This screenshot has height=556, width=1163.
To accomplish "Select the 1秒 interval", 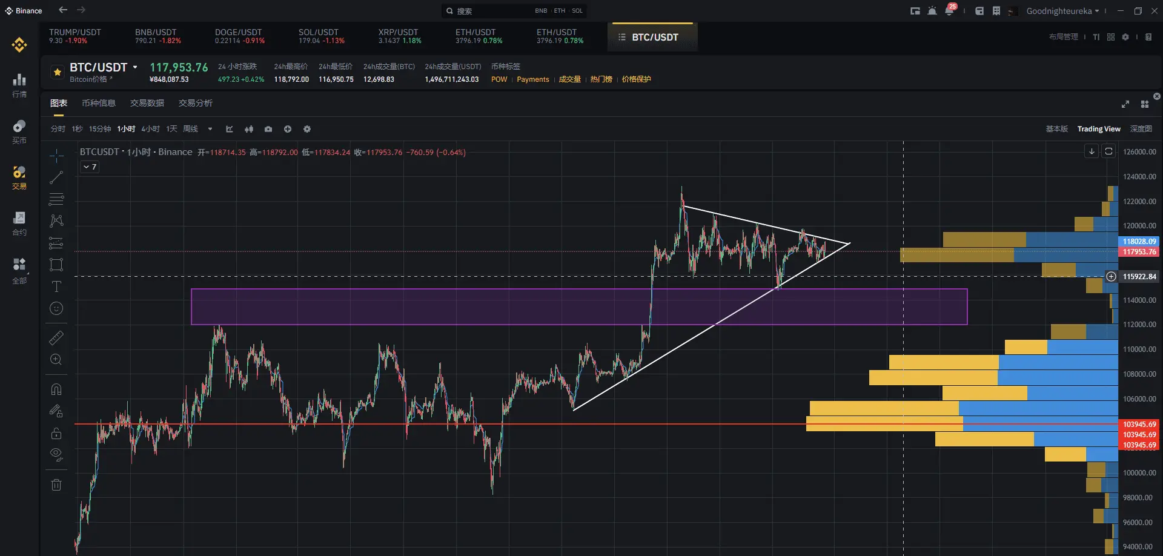I will pyautogui.click(x=77, y=129).
